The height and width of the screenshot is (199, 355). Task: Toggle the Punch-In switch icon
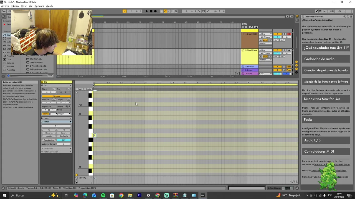tap(199, 11)
